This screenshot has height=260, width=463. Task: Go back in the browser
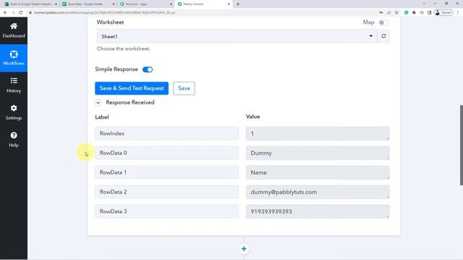5,13
